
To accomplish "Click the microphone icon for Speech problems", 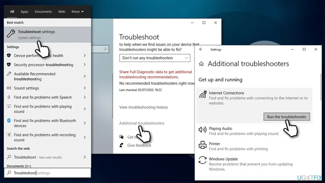I will pyautogui.click(x=9, y=97).
